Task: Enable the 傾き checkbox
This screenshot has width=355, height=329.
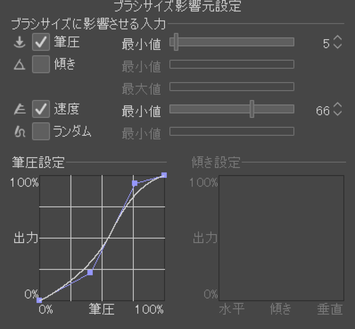Action: [x=41, y=65]
